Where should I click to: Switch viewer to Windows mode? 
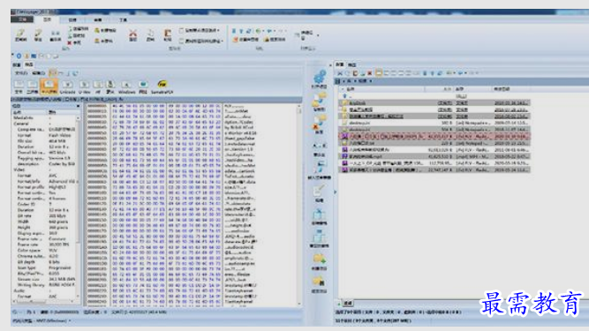(126, 87)
